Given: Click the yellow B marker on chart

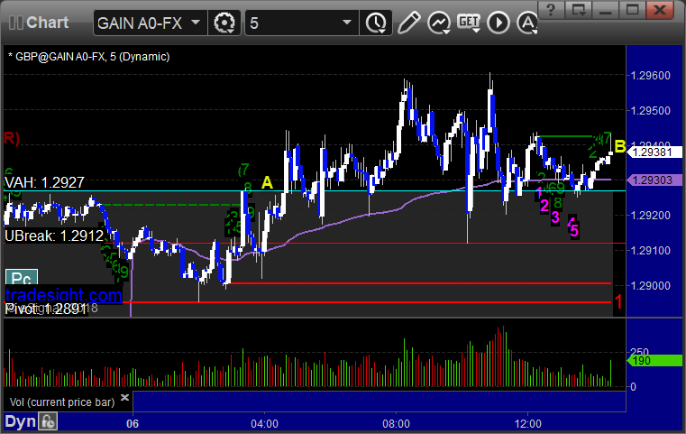Looking at the screenshot, I should [x=620, y=147].
